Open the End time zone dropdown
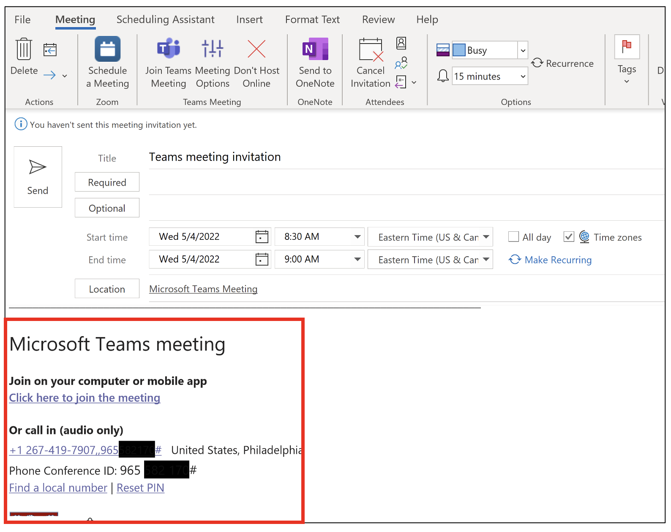Viewport: 671px width, 532px height. pos(486,259)
